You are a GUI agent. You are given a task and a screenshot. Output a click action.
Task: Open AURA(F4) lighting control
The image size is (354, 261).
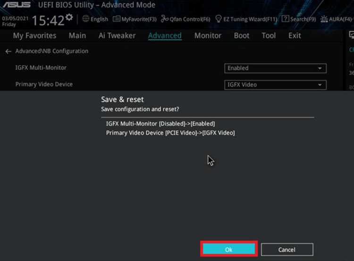[336, 19]
